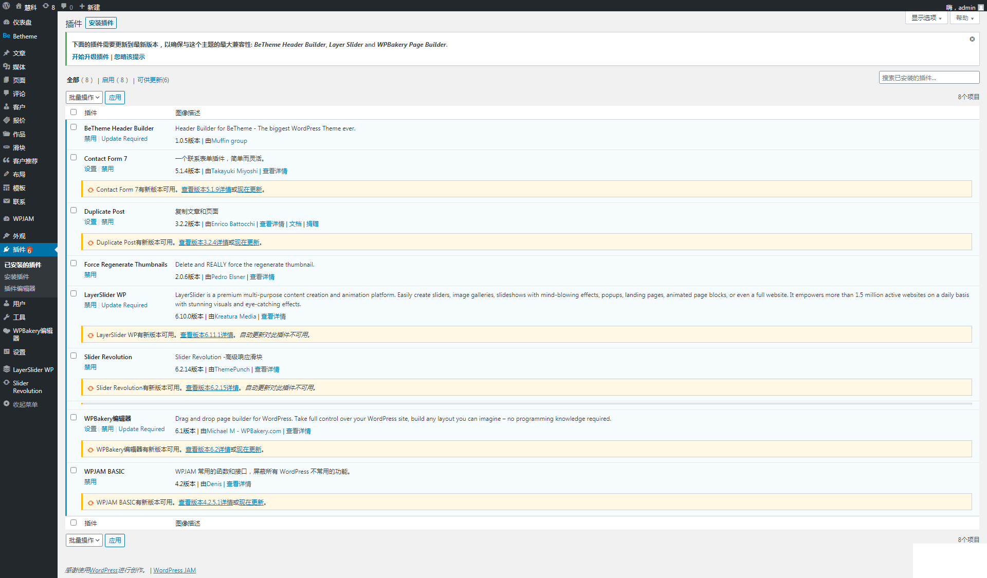Click the Contact envelope icon in sidebar

pyautogui.click(x=7, y=201)
